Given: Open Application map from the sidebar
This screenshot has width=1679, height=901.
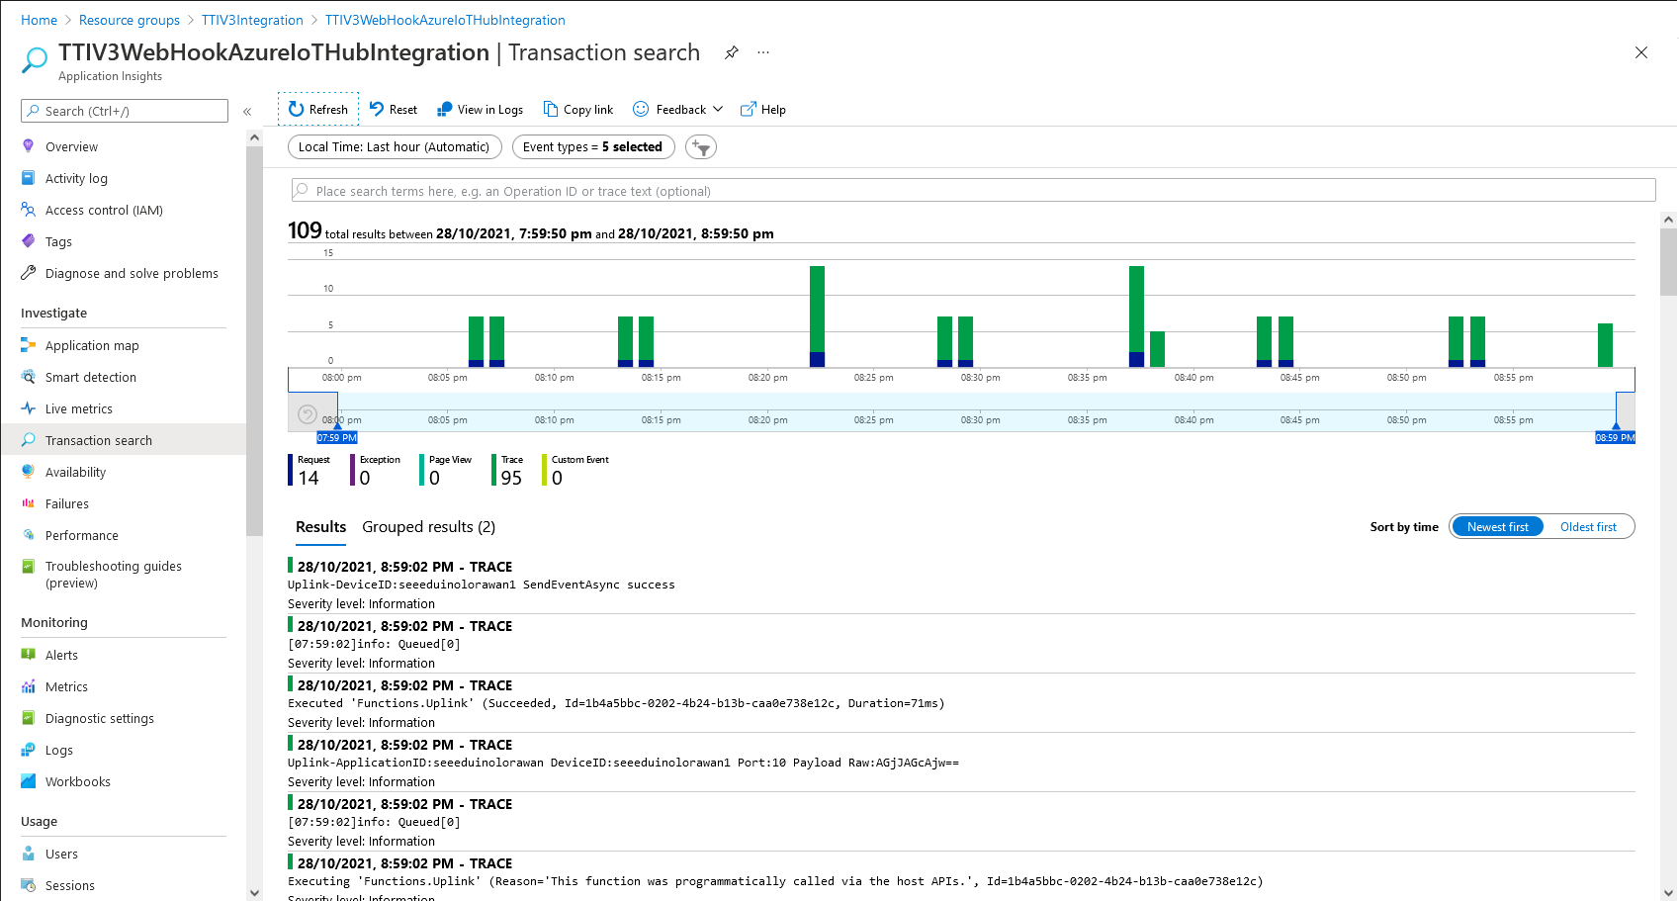Looking at the screenshot, I should coord(92,346).
